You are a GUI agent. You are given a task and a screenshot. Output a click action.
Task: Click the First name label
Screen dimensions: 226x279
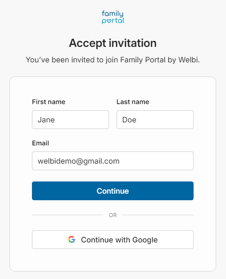pos(49,102)
